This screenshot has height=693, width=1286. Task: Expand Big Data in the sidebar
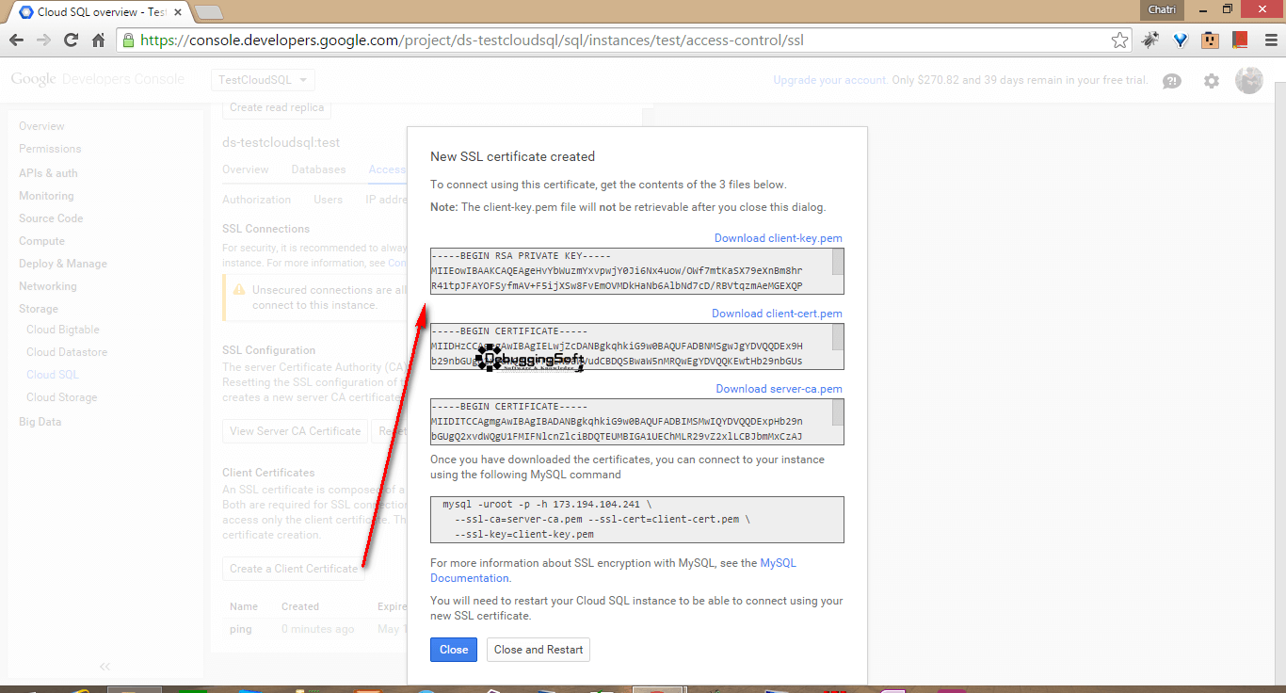40,422
